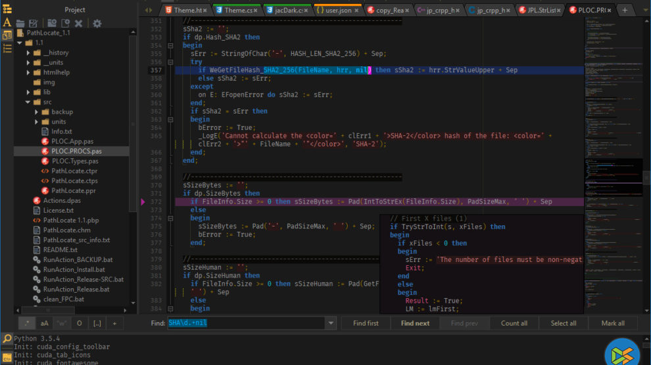Click the edit project pencil icon
The width and height of the screenshot is (651, 365).
[33, 23]
